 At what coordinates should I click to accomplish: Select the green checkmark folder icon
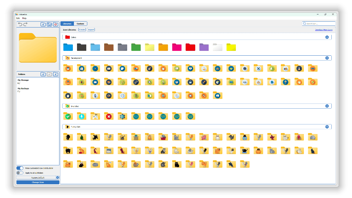[68, 116]
